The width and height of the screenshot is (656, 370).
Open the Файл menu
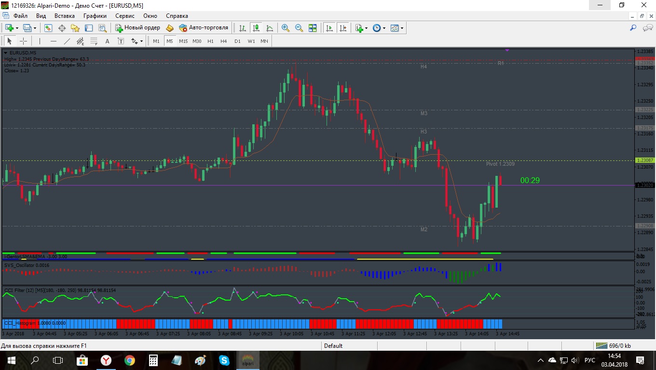pyautogui.click(x=21, y=16)
